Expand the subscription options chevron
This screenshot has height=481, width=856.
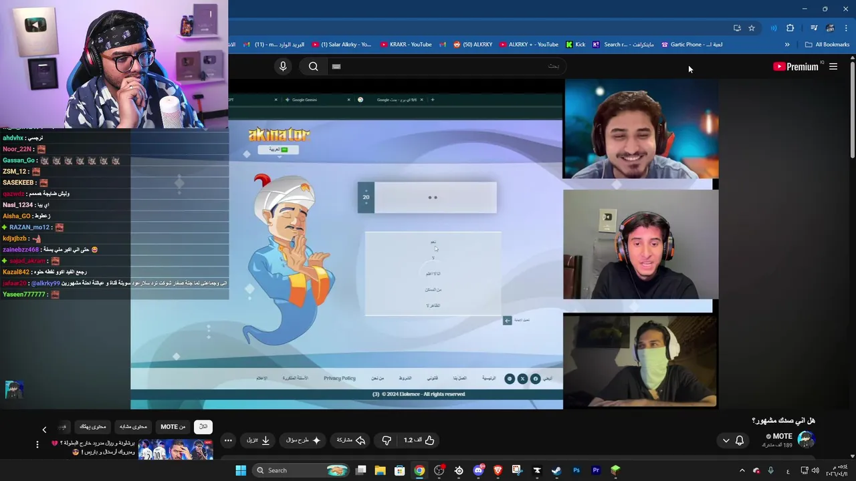(x=726, y=440)
